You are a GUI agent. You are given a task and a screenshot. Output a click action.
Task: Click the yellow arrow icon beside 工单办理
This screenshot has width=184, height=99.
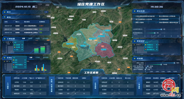tap(5, 39)
